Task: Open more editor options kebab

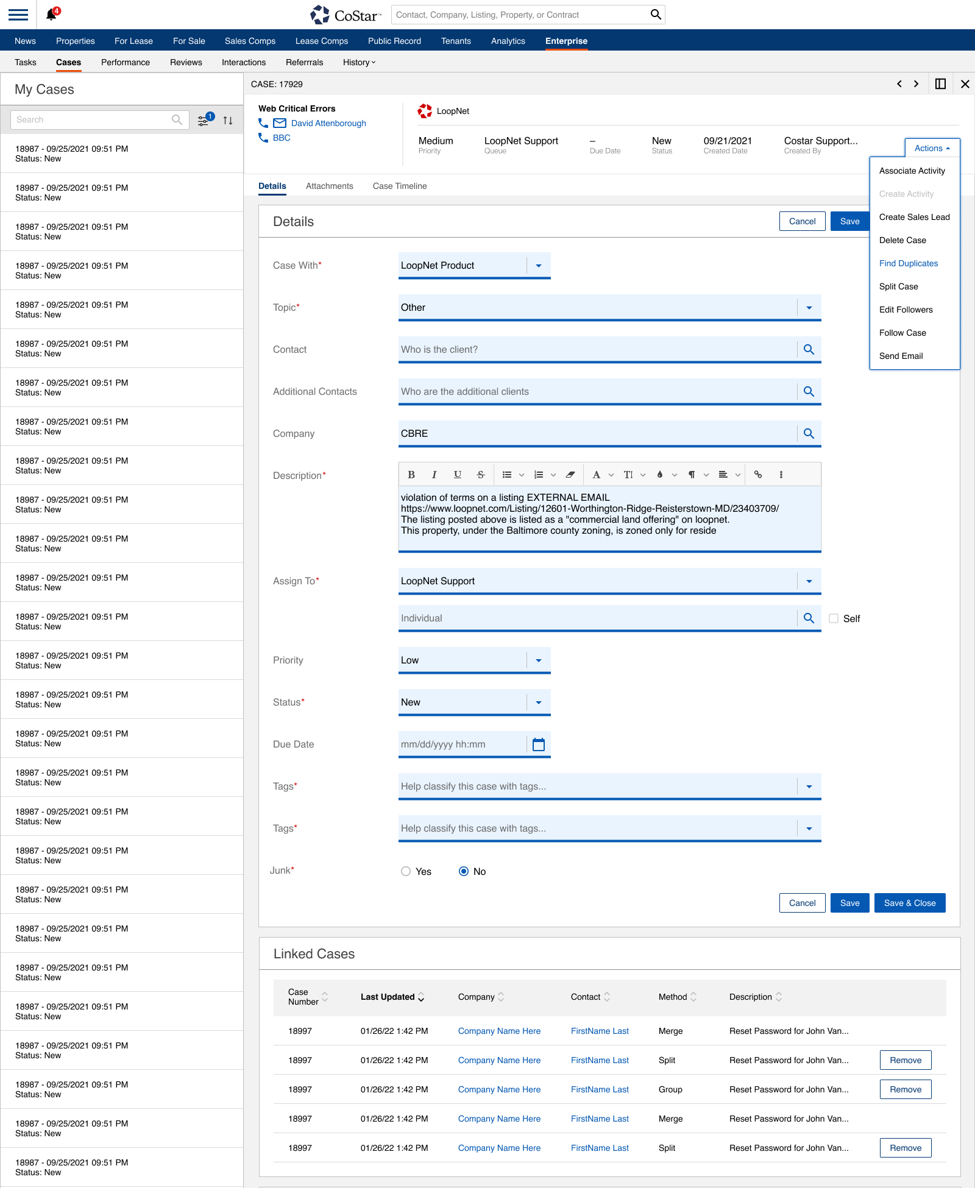Action: [781, 475]
